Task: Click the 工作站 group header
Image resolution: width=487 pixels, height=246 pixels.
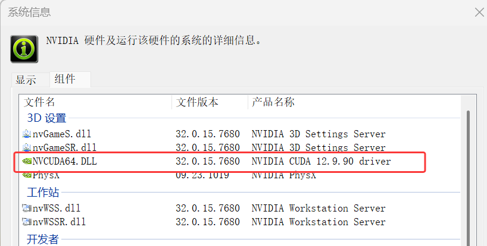Action: (x=43, y=193)
